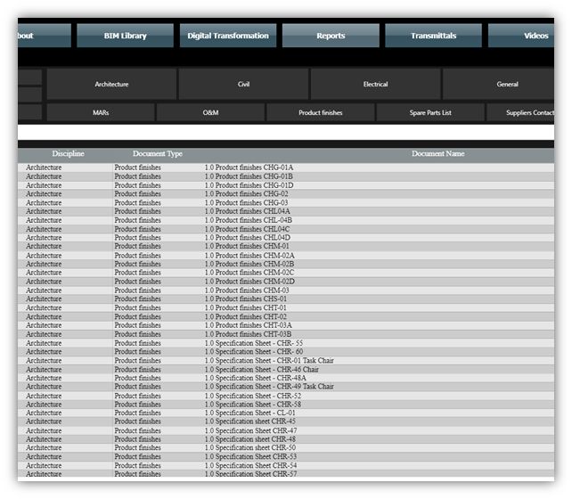Filter by Electrical discipline
Viewport: 572px width, 499px height.
coord(375,85)
